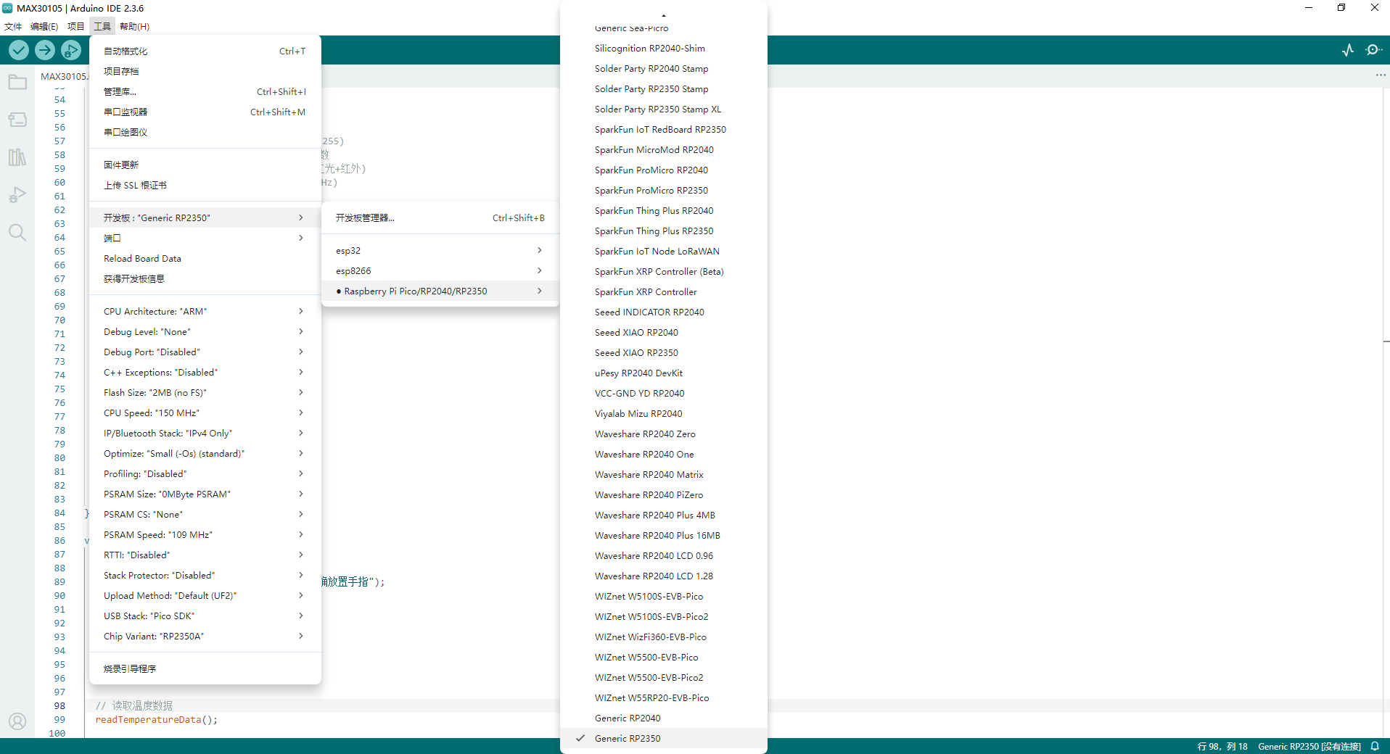Image resolution: width=1390 pixels, height=754 pixels.
Task: Open the Sketchbook folder sidebar icon
Action: pos(17,82)
